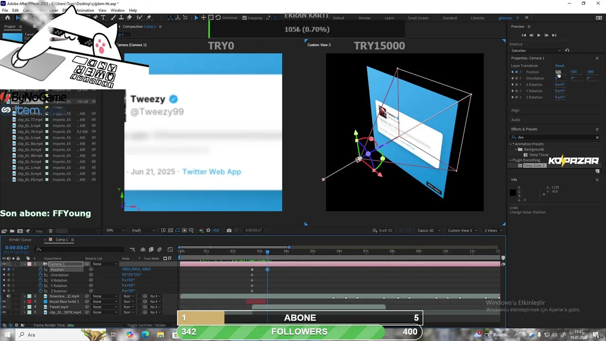Switch to the Libraries workspace
The height and width of the screenshot is (341, 606).
point(477,18)
